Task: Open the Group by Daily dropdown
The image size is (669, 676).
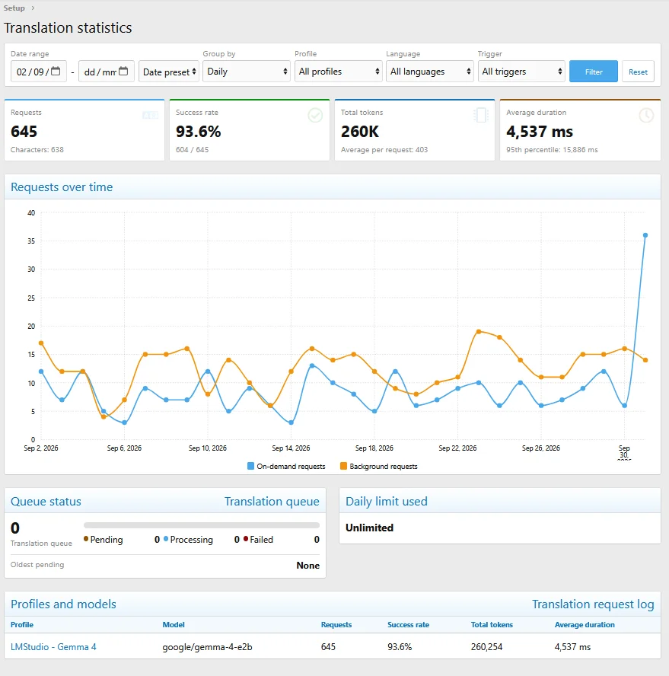Action: point(246,72)
